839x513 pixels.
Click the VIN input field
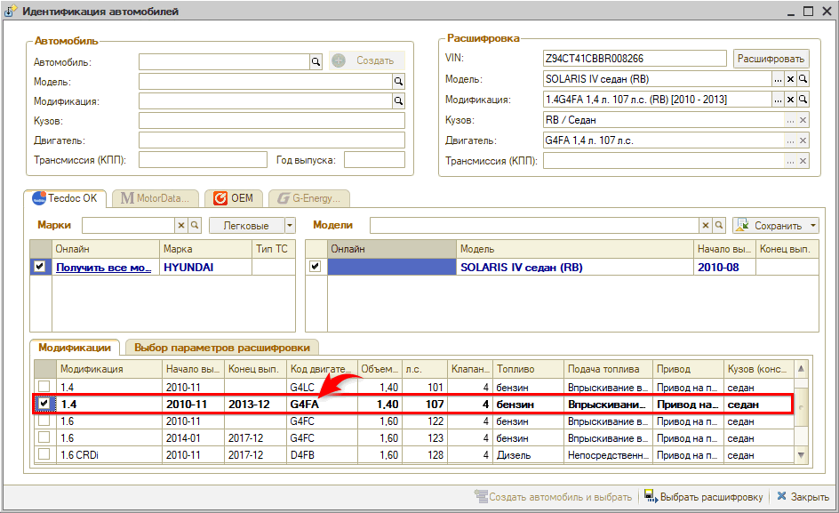(635, 59)
